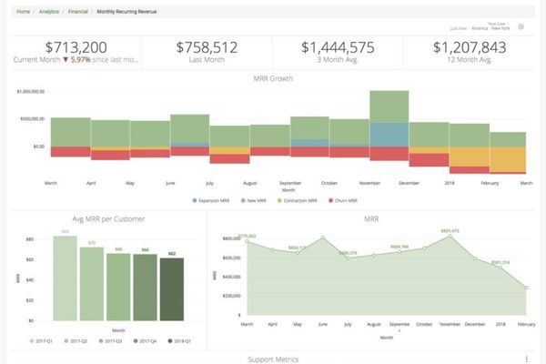Toggle the 2018-Q1 legend item
This screenshot has width=546, height=364.
coord(179,341)
